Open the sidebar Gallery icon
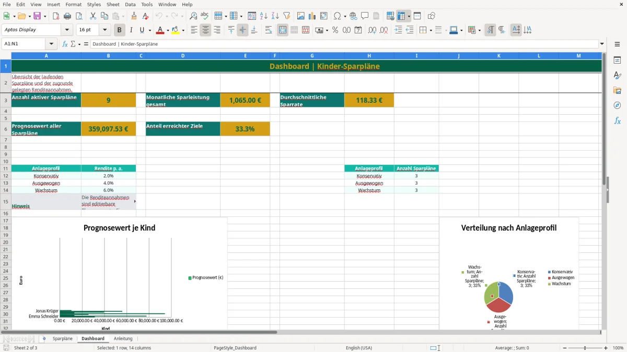627x352 pixels. (x=617, y=90)
